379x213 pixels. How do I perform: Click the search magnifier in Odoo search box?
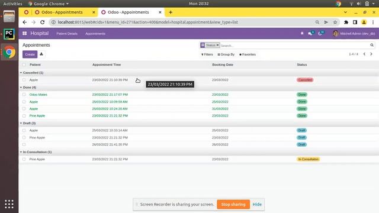point(372,45)
